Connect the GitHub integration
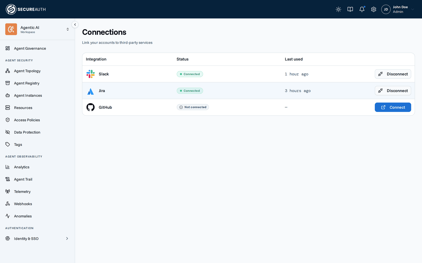 393,107
